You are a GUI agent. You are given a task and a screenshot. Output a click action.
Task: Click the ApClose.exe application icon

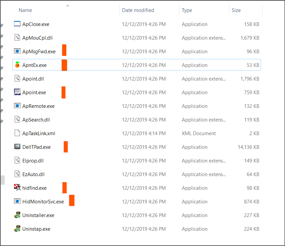coord(17,24)
